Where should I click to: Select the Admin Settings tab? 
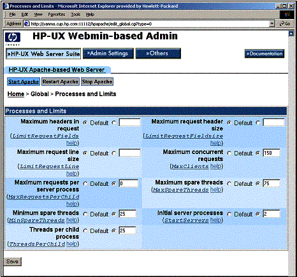[108, 53]
